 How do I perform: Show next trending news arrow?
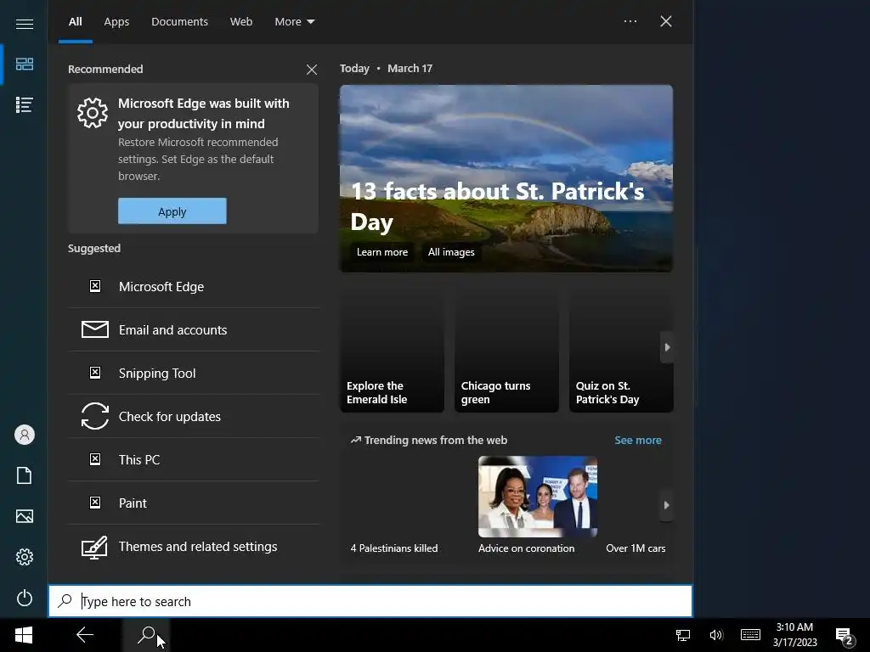667,505
